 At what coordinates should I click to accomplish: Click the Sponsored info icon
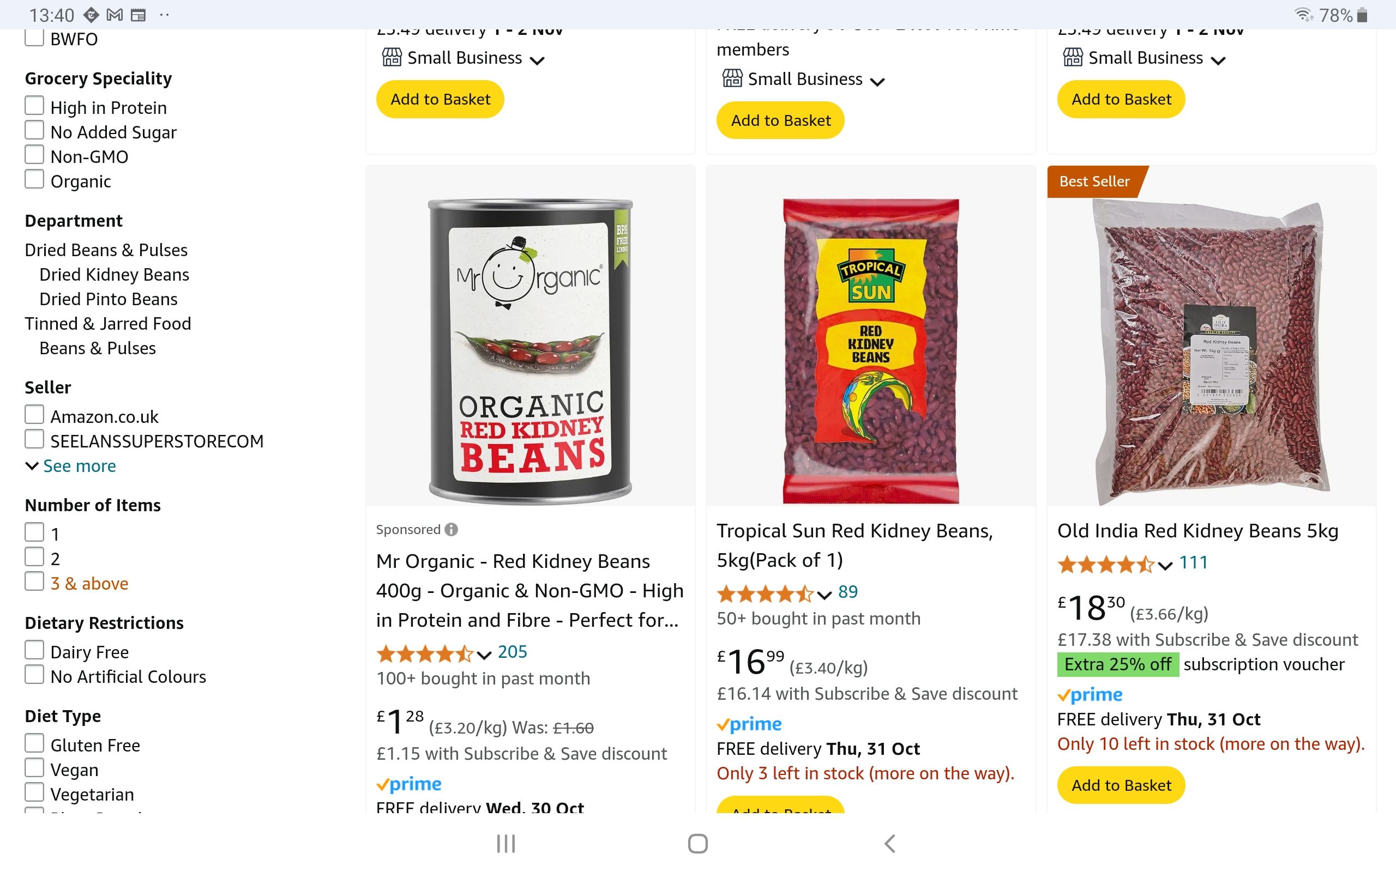[x=452, y=529]
